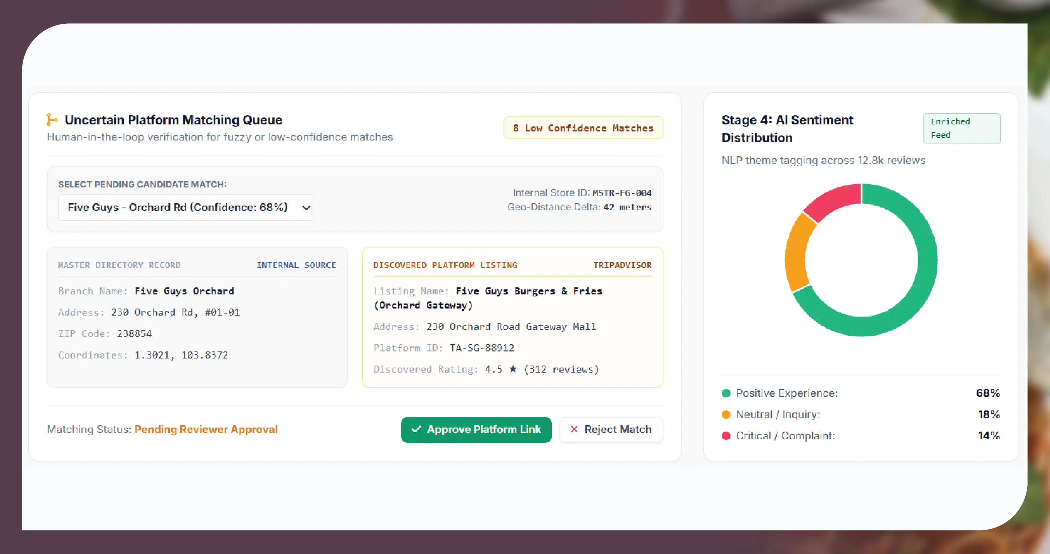Click the Human-in-the-loop verification subtitle

(220, 137)
